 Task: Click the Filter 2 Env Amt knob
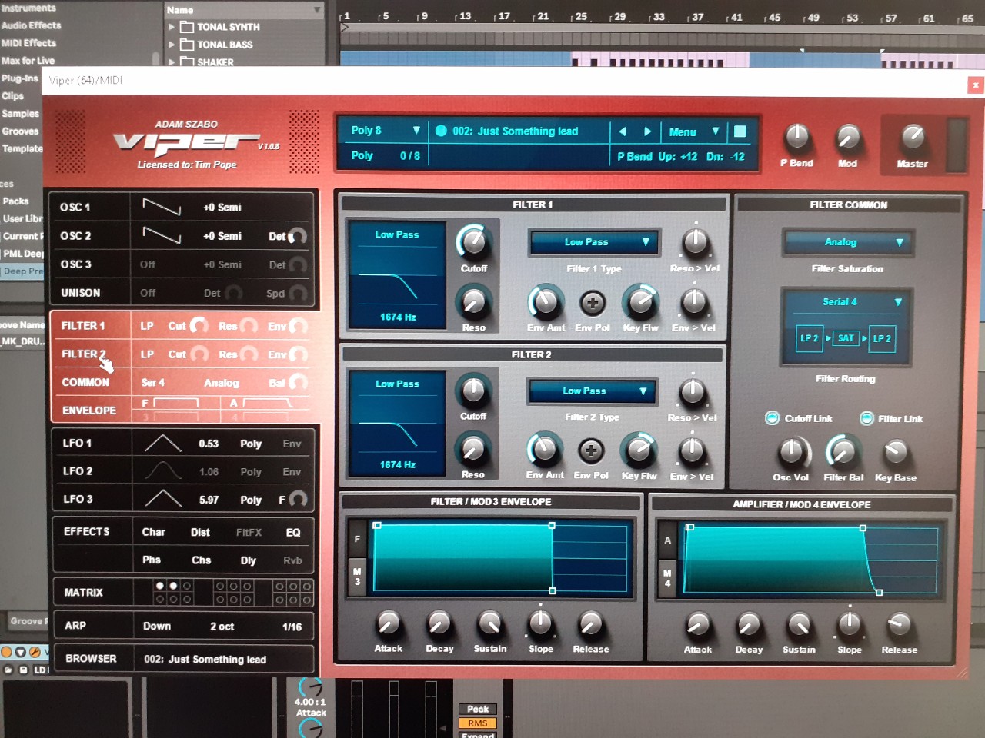click(544, 450)
